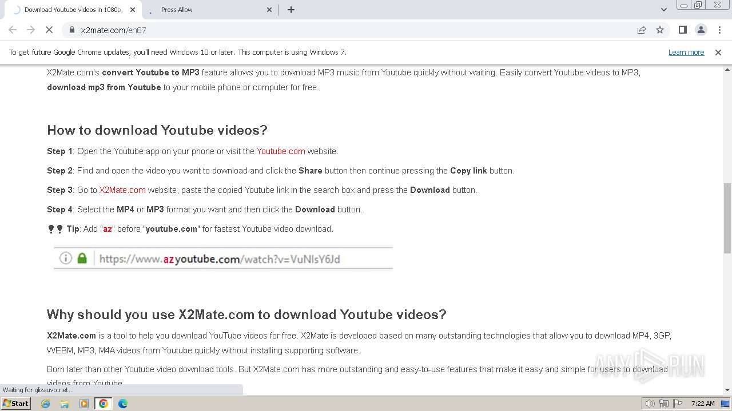Open the Chrome profile menu
The width and height of the screenshot is (732, 411).
[x=701, y=30]
